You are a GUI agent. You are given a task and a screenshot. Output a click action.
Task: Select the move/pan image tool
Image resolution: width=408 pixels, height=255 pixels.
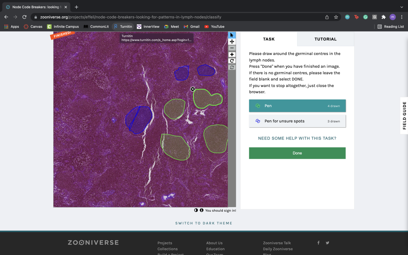(x=232, y=41)
